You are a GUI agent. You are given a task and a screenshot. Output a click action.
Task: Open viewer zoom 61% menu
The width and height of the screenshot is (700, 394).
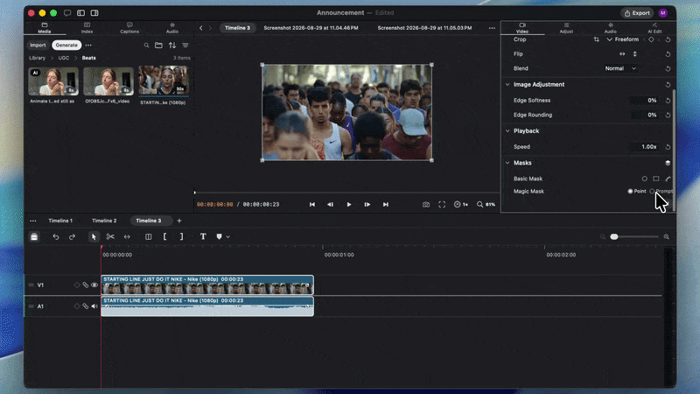tap(486, 204)
